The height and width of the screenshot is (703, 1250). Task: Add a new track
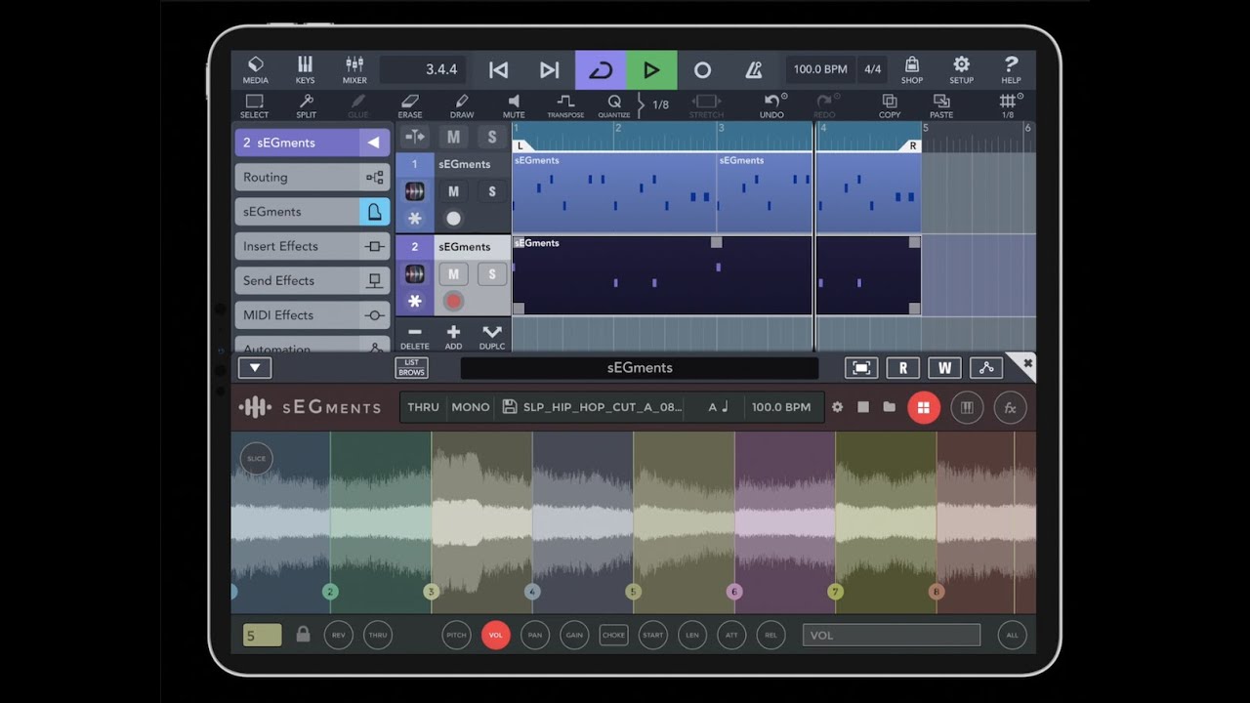point(453,337)
